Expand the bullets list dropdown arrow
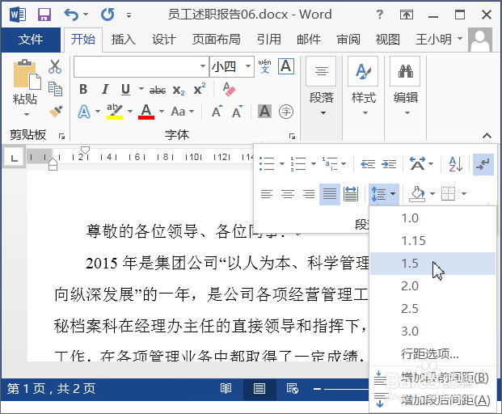The image size is (502, 414). (x=282, y=164)
